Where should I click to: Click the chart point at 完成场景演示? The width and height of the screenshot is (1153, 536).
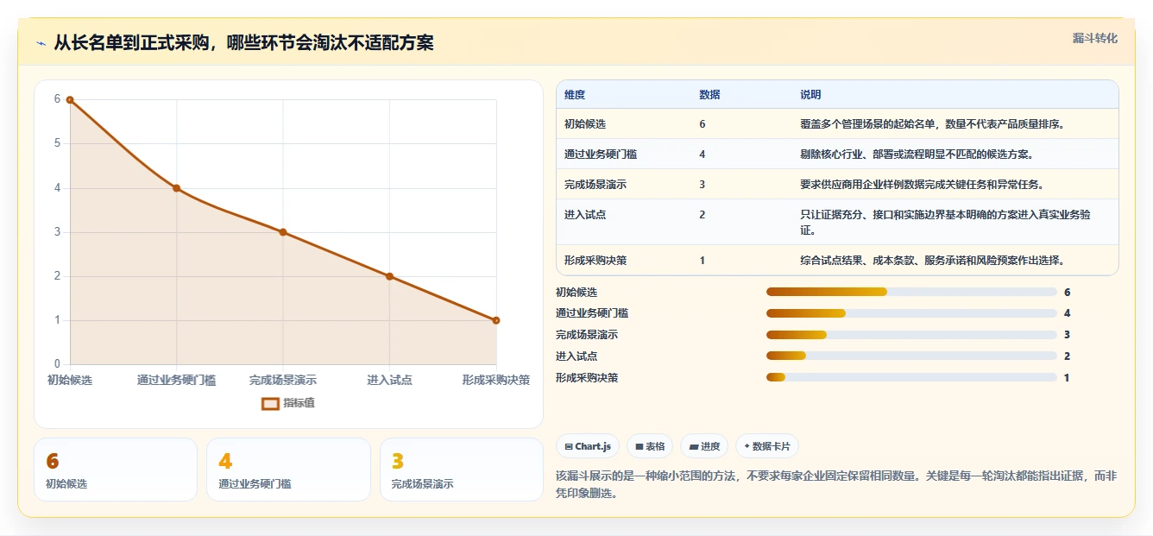(283, 232)
